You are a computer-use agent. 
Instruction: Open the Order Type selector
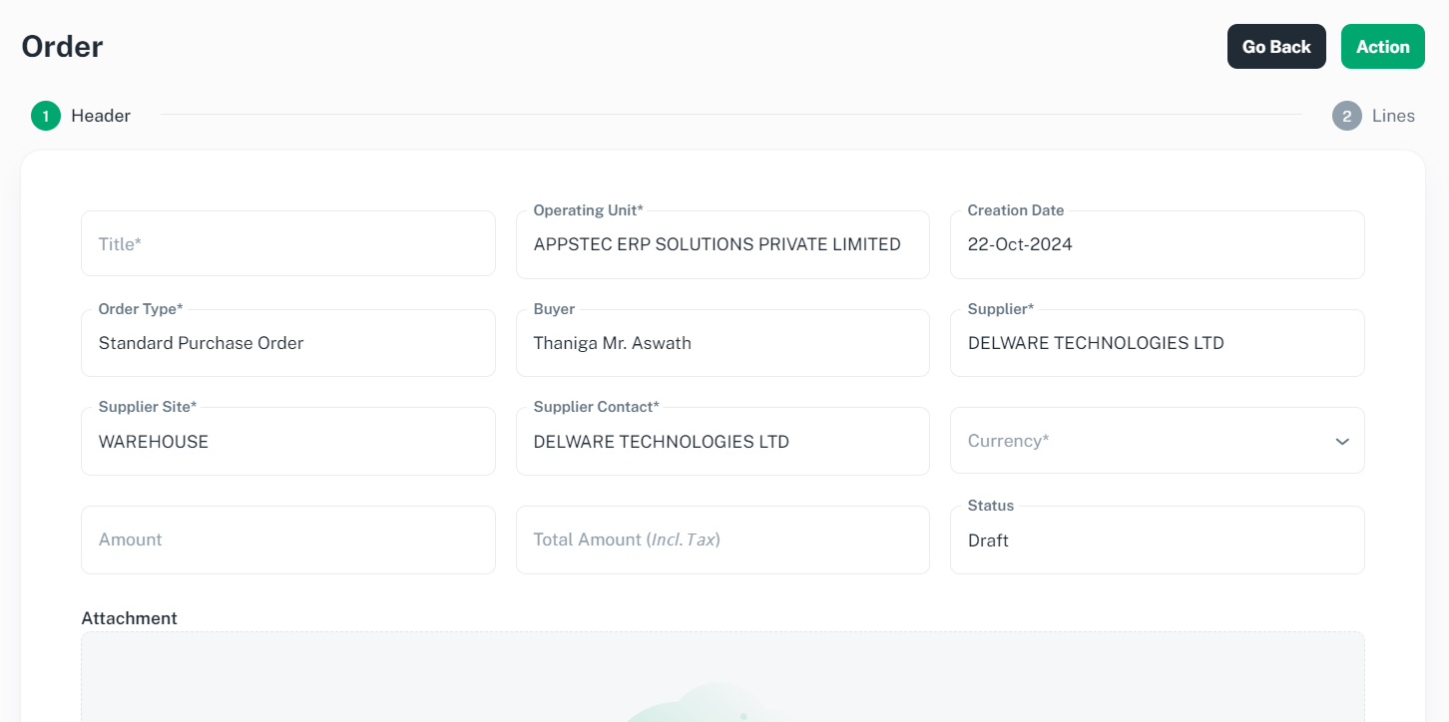pos(287,343)
